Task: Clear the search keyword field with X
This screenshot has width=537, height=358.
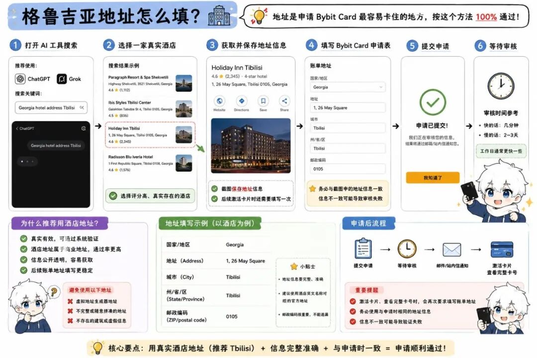Action: 82,107
